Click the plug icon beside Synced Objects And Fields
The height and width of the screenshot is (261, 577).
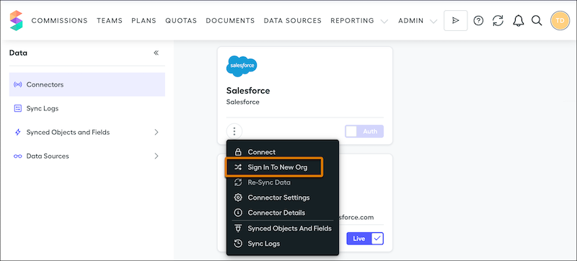(x=238, y=229)
